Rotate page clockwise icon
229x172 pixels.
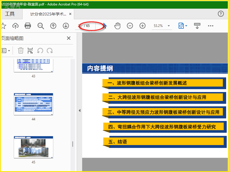coord(50,51)
